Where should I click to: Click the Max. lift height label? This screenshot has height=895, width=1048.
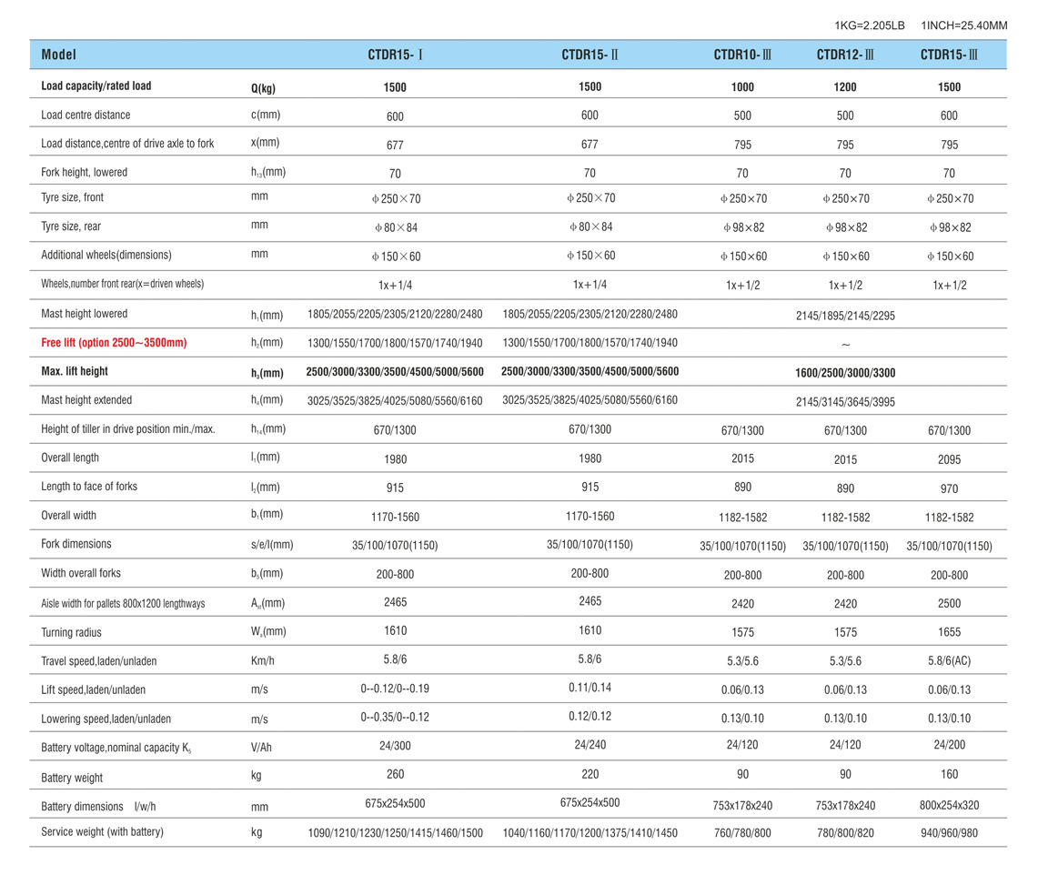pyautogui.click(x=75, y=372)
